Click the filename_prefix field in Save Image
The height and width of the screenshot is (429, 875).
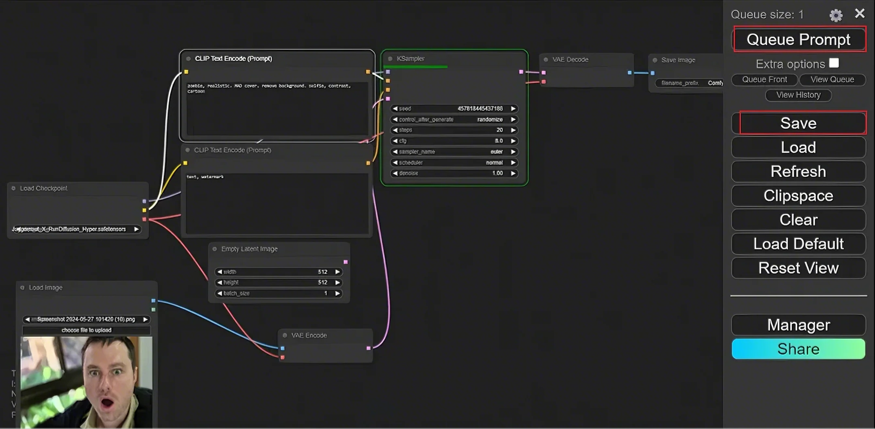(x=689, y=83)
